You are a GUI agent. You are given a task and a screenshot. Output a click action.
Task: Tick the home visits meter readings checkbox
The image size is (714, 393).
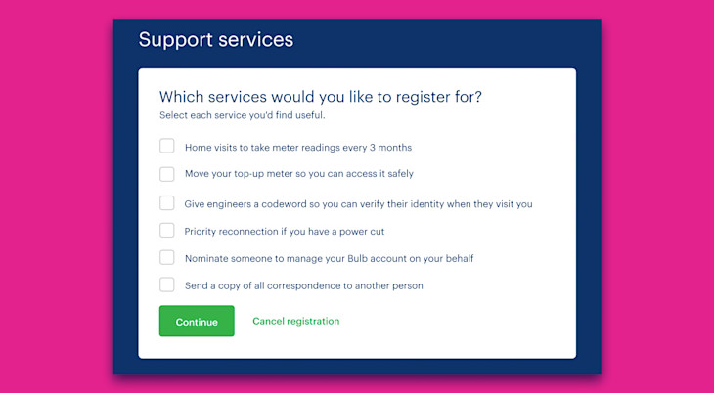click(166, 147)
